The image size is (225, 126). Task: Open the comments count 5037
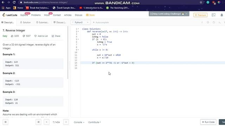coord(27,36)
